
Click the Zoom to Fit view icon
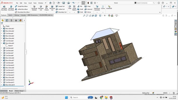tap(84, 16)
